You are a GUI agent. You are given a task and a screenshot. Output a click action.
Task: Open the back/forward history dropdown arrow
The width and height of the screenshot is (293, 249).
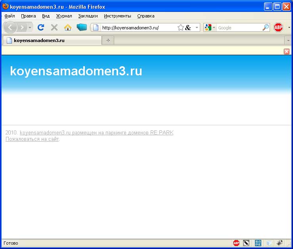pyautogui.click(x=30, y=28)
